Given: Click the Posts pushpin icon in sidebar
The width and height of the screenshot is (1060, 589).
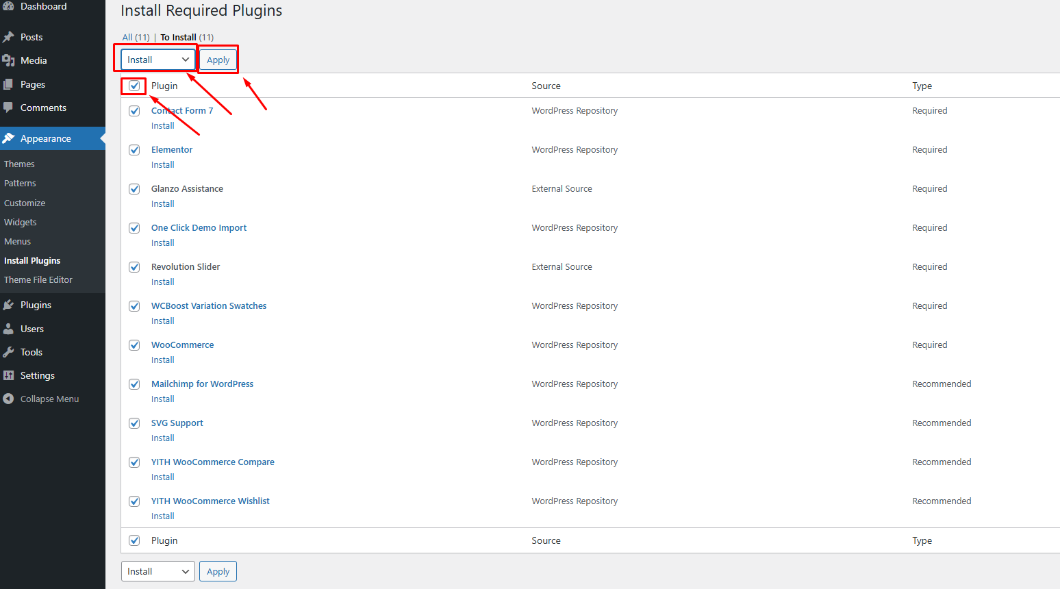Looking at the screenshot, I should 8,37.
